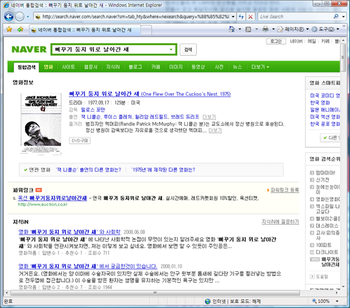
Task: Open 다크나이트 in the movie ranking
Action: [x=327, y=252]
